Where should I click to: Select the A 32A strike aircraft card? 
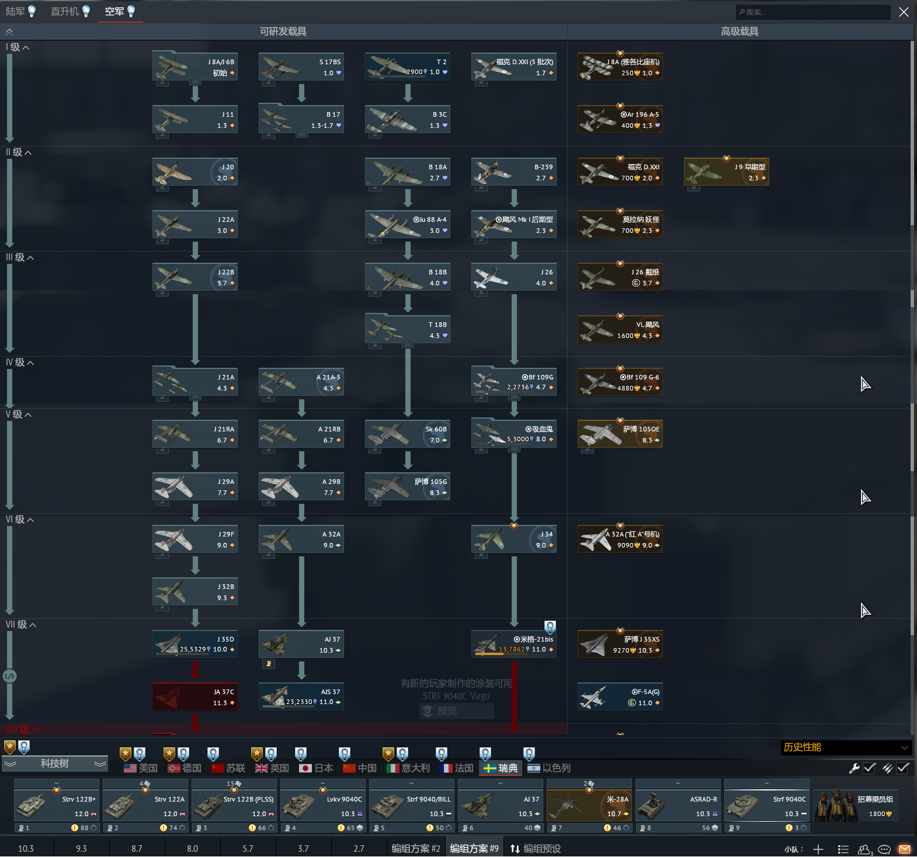coord(301,539)
